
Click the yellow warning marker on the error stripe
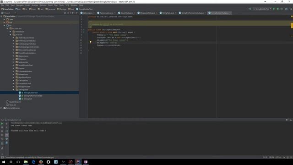pyautogui.click(x=292, y=25)
